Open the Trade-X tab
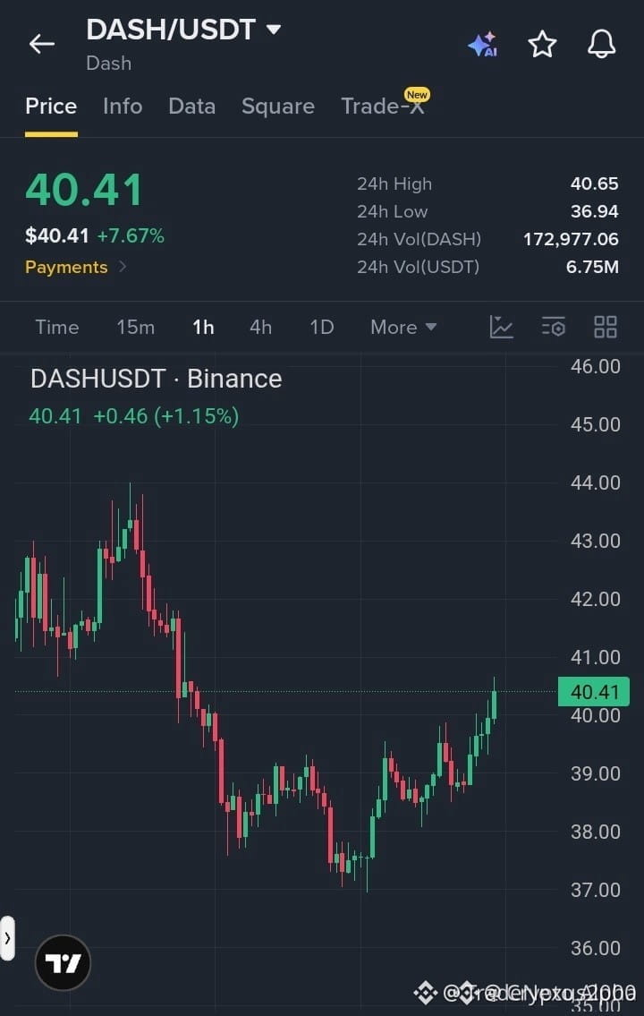This screenshot has height=1016, width=644. click(x=385, y=105)
